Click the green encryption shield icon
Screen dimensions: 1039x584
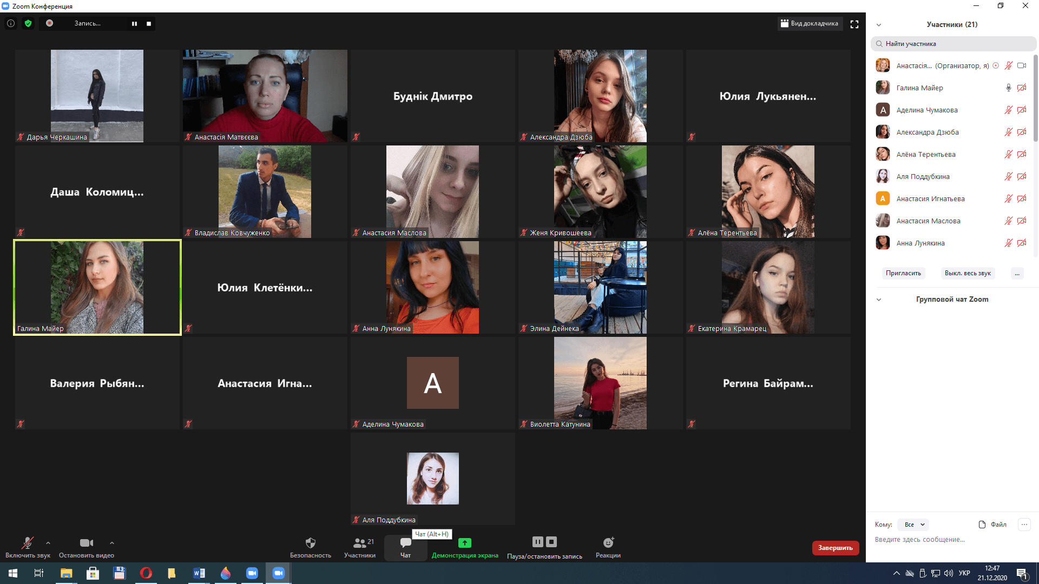[x=28, y=23]
